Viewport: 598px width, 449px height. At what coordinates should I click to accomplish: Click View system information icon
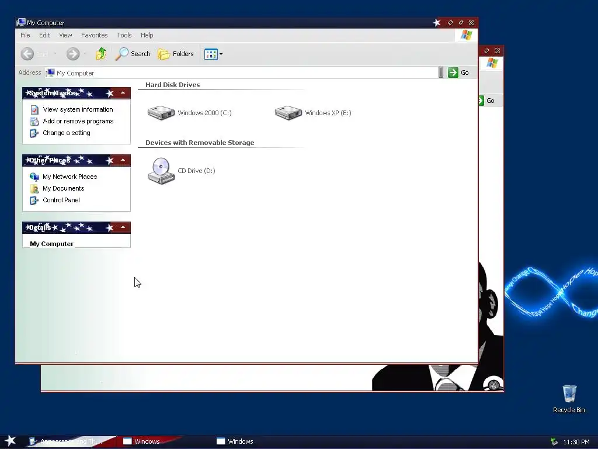(x=34, y=109)
